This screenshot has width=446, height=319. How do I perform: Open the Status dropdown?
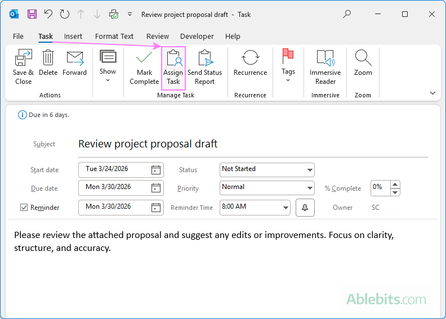(x=310, y=170)
